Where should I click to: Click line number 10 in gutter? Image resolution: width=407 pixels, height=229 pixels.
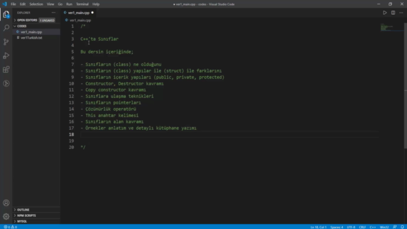(x=71, y=83)
